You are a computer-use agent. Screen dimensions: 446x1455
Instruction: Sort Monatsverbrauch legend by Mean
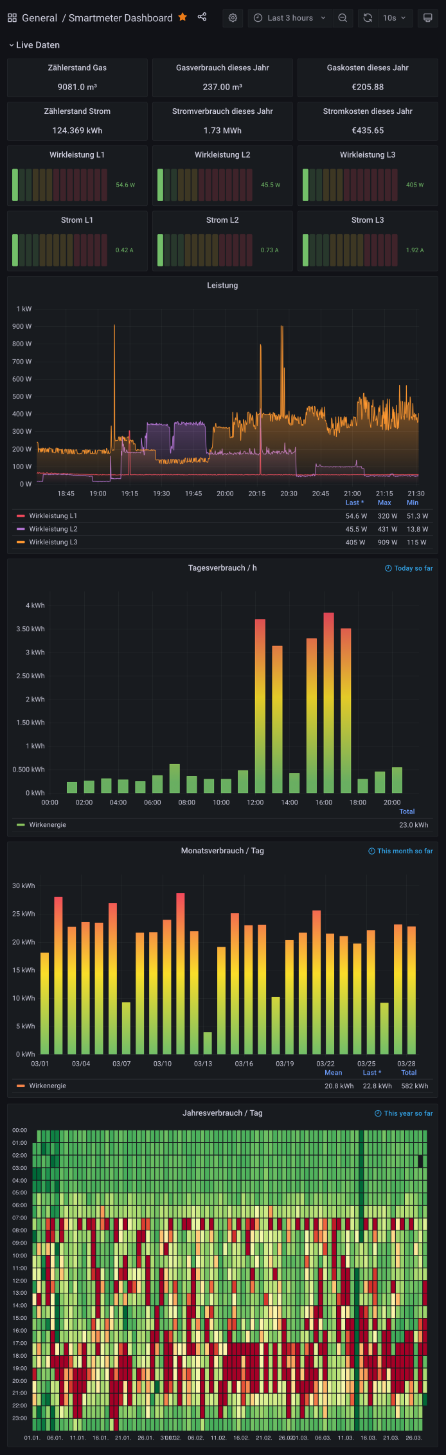333,1072
